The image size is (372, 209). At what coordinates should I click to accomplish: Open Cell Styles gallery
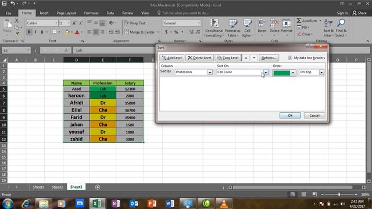point(247,28)
